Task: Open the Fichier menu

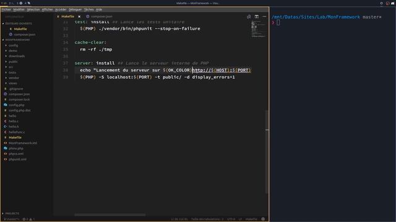Action: coord(6,10)
